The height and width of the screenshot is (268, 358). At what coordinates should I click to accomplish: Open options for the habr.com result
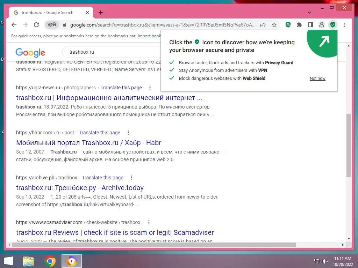pyautogui.click(x=128, y=133)
